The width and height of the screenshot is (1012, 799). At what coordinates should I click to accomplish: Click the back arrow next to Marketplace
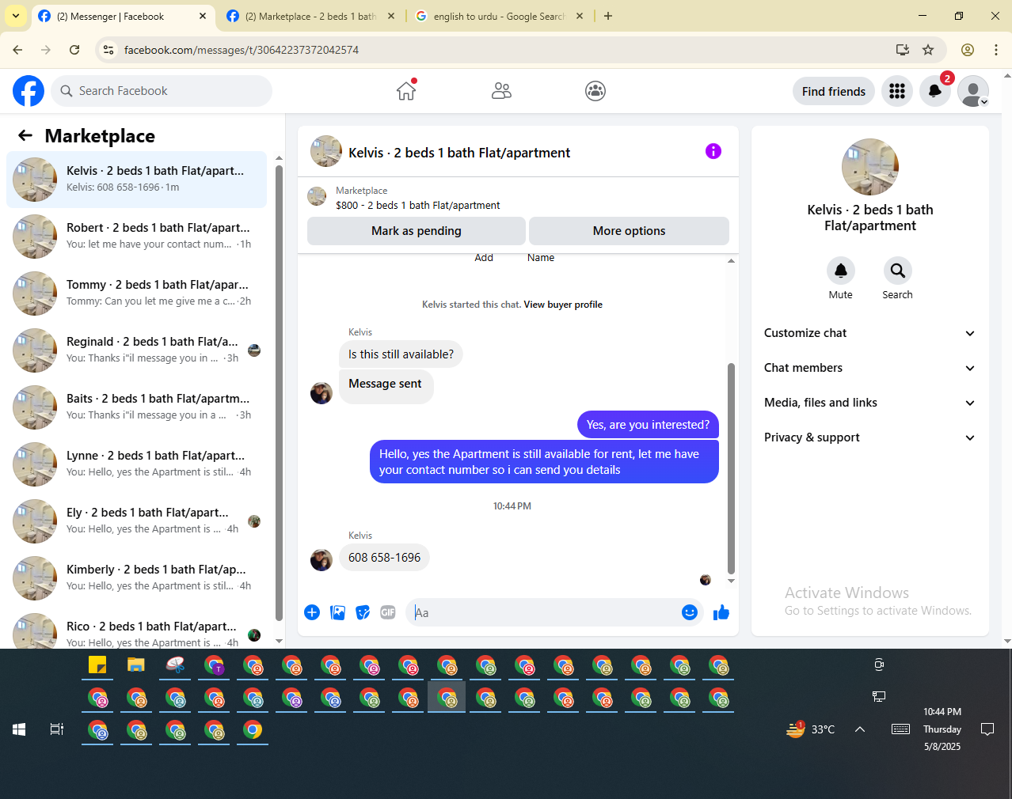(25, 135)
